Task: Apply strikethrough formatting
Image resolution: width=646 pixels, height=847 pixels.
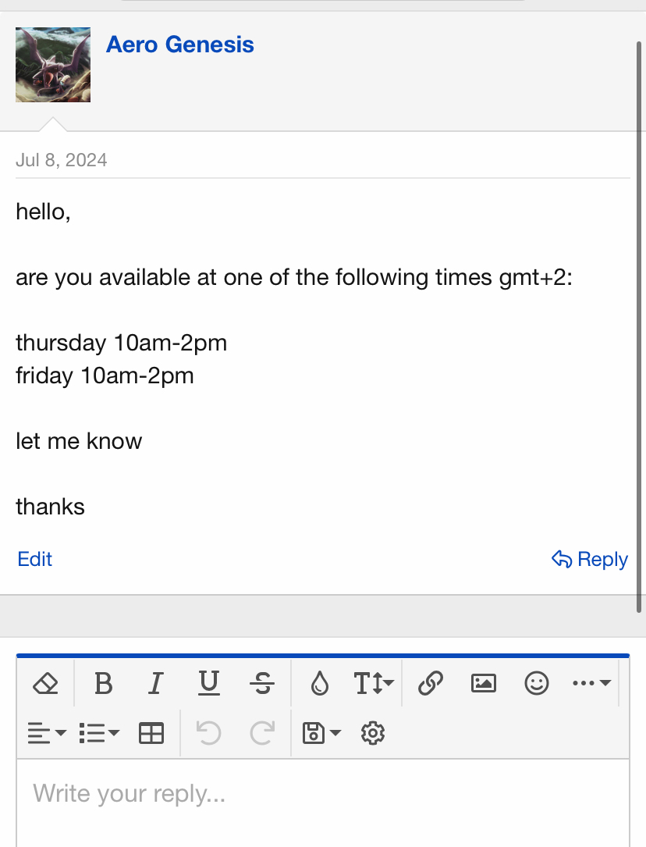Action: pos(262,685)
